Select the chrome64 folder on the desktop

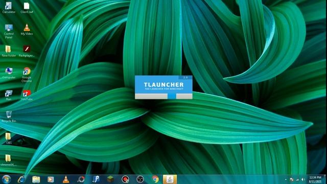coord(9,160)
